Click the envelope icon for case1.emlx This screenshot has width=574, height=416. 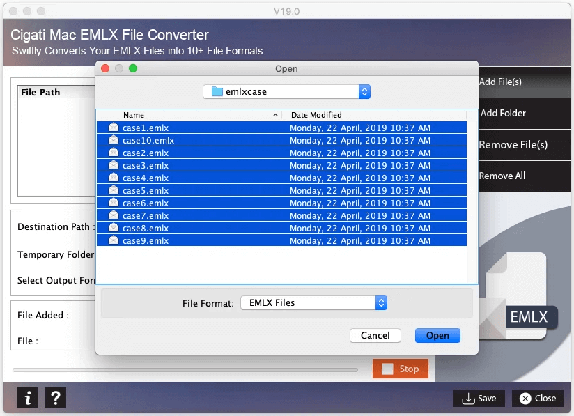(x=114, y=128)
